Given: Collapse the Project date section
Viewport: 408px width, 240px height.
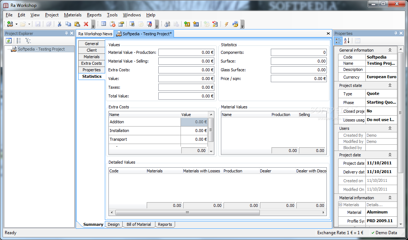Looking at the screenshot, I should click(x=390, y=155).
